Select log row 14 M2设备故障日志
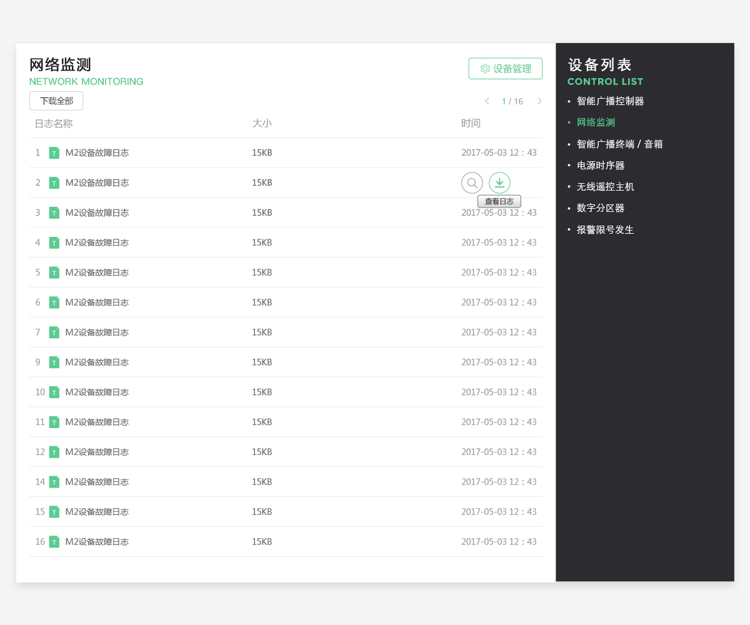 (x=286, y=482)
